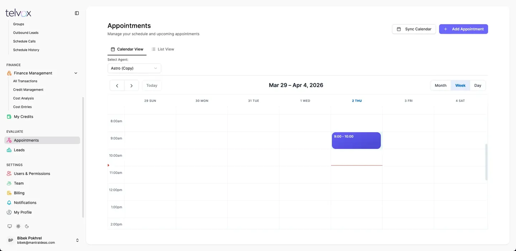Click the 8:00am time label
Image resolution: width=516 pixels, height=251 pixels.
tap(116, 121)
